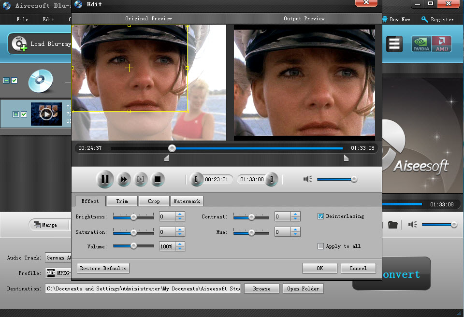
Task: Enable the Apply to all checkbox
Action: (320, 246)
